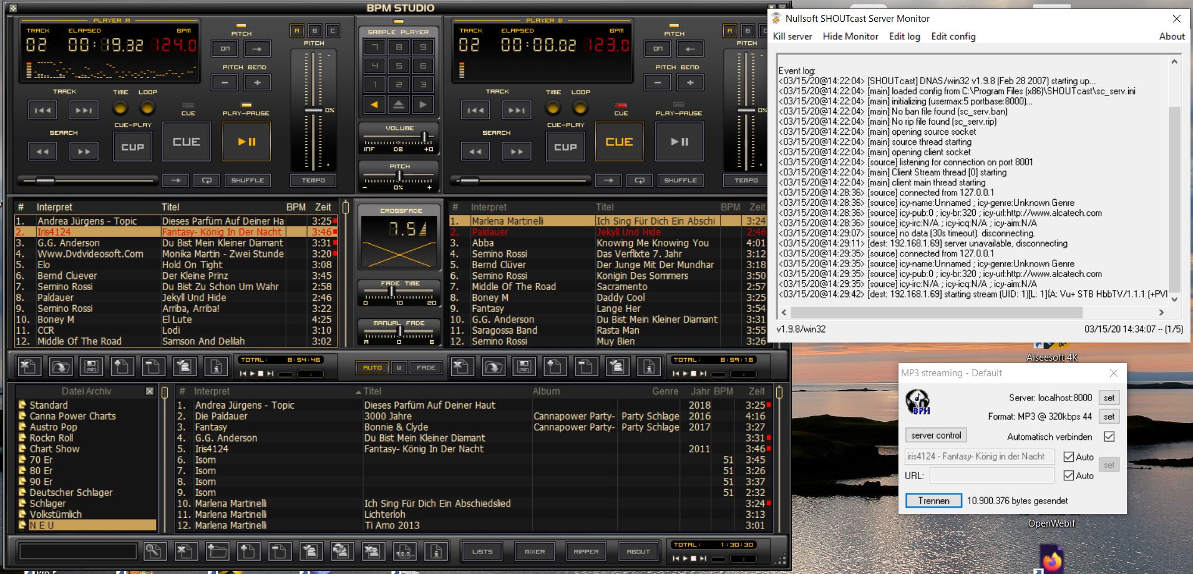Open the About menu in SHOUTcast Monitor
This screenshot has height=574, width=1193.
(x=1172, y=36)
